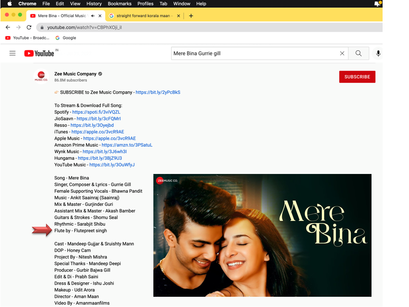Subscribe to Zee Music Company
409x307 pixels.
coord(357,77)
